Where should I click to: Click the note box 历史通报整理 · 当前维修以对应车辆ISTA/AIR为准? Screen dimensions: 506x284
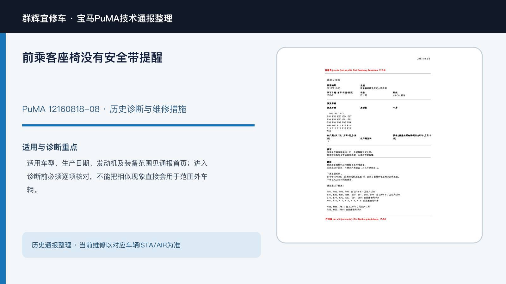pos(141,245)
